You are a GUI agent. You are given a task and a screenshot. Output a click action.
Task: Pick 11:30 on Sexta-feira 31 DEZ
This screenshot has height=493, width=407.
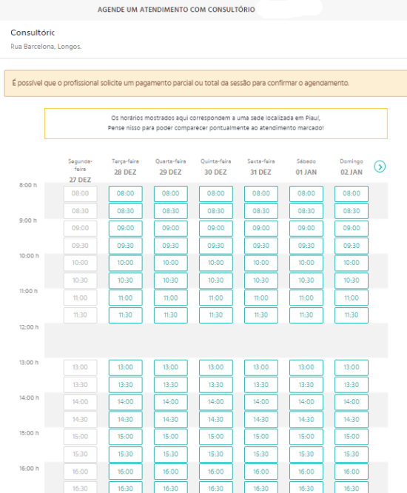(x=261, y=315)
